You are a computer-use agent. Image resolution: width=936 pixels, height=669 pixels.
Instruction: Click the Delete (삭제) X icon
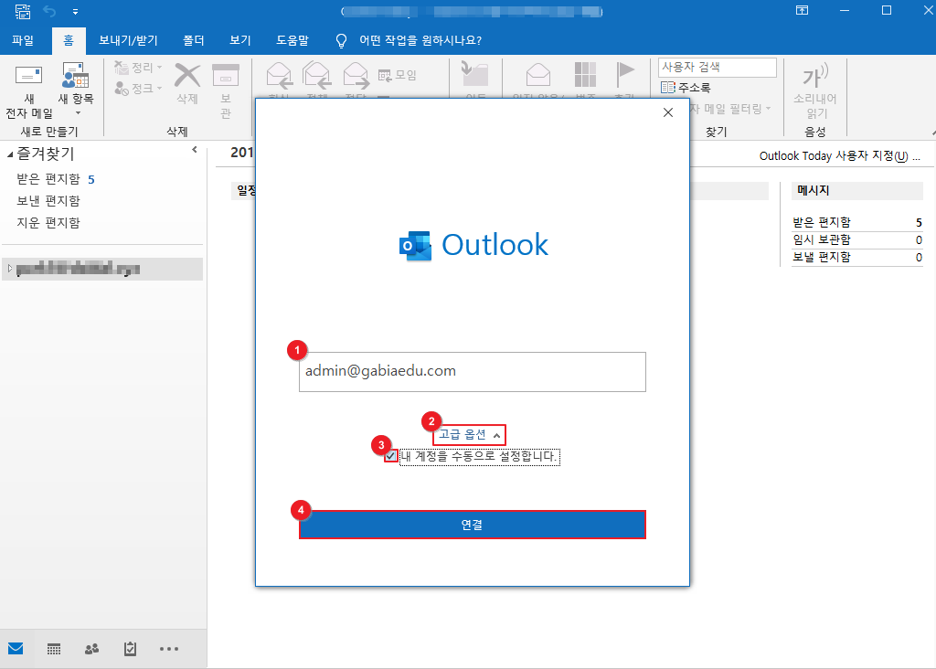pyautogui.click(x=186, y=77)
